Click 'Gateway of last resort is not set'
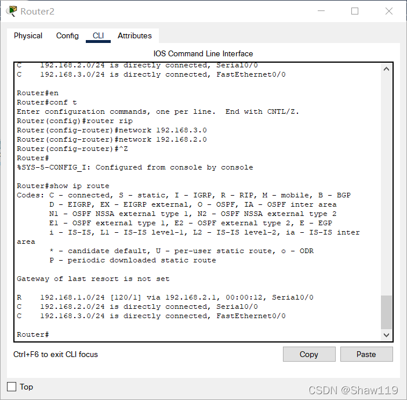407x400 pixels. (93, 279)
